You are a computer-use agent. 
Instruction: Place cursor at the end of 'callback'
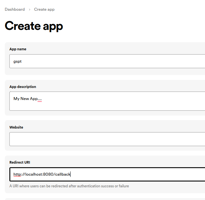70,174
